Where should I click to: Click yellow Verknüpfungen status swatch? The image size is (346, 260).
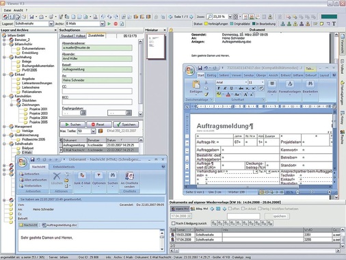206,24
